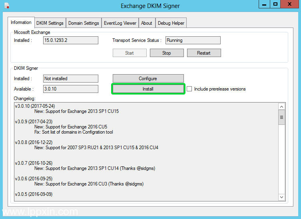Open the Domain Settings tab
Image resolution: width=301 pixels, height=219 pixels.
pyautogui.click(x=84, y=23)
